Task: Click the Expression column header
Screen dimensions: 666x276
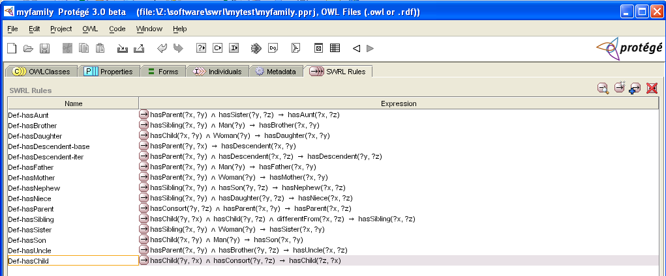Action: 398,103
